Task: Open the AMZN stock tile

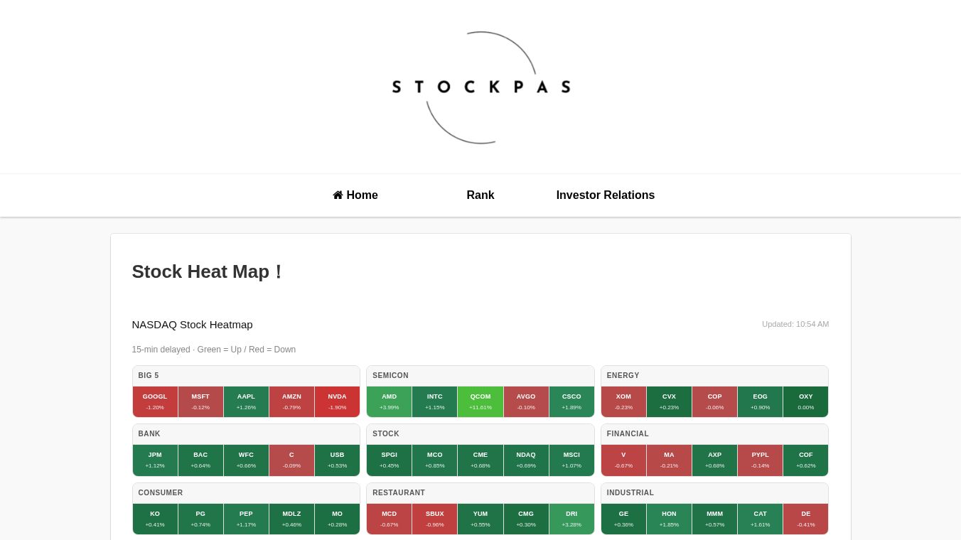Action: [291, 401]
